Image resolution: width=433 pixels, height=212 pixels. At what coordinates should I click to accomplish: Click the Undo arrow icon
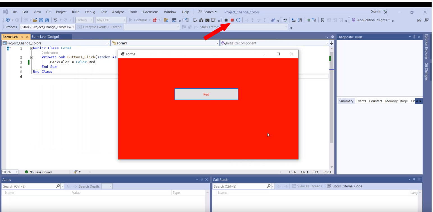click(56, 20)
